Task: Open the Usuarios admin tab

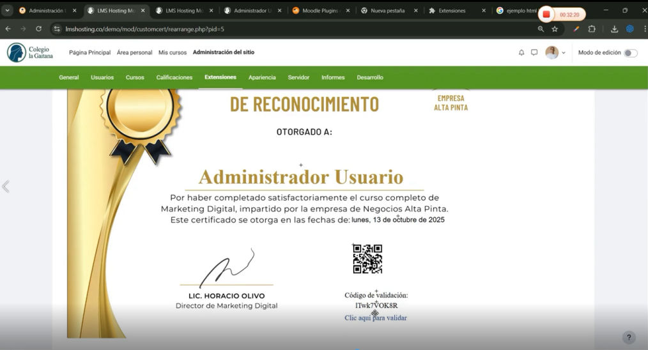Action: point(102,77)
